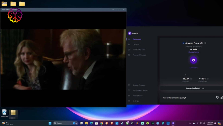This screenshot has width=223, height=126.
Task: Open Setup Other Devices in PureVPN
Action: 140,90
